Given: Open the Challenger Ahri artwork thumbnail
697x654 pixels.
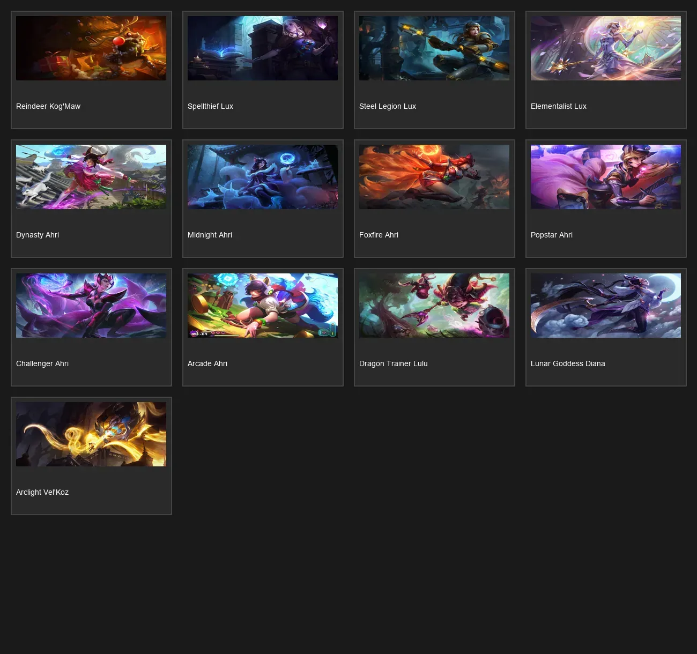Looking at the screenshot, I should [x=91, y=306].
